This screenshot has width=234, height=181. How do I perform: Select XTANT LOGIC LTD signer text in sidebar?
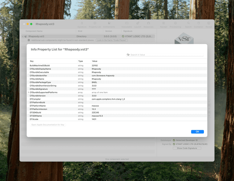pos(192,144)
